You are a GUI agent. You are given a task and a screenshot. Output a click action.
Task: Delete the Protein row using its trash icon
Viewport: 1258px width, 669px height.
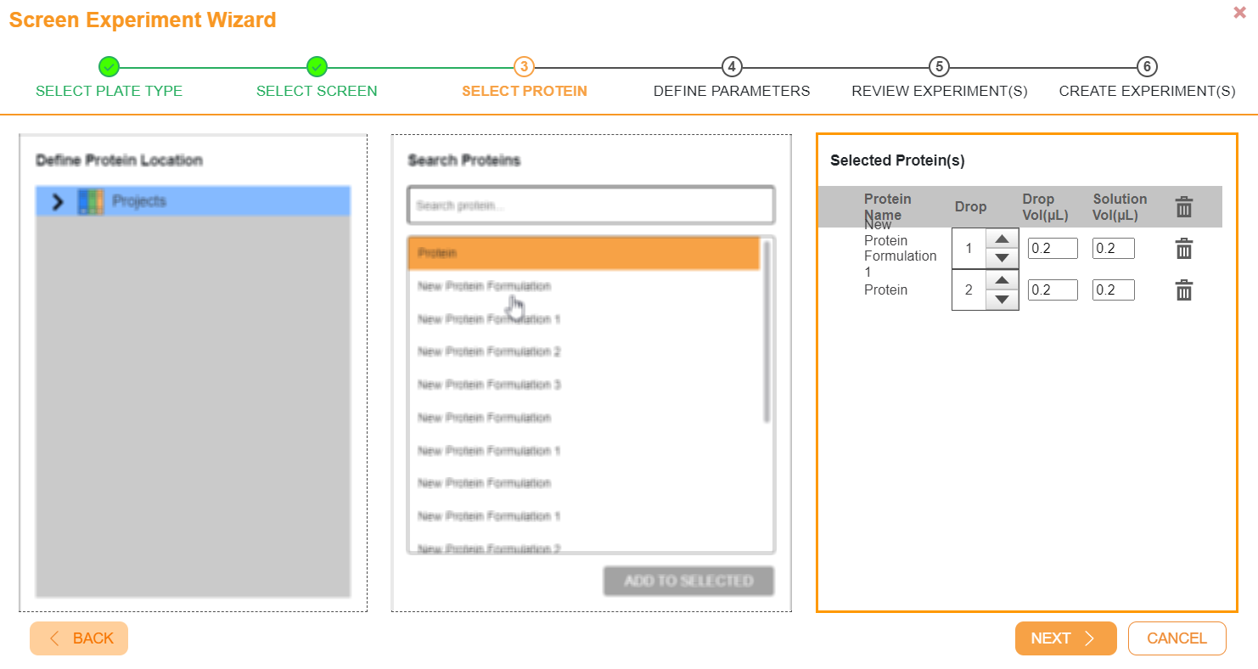pos(1185,290)
